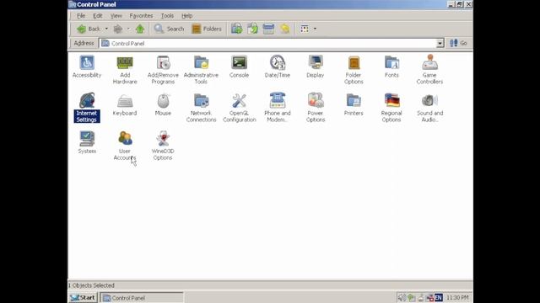Open Folder Options applet
The height and width of the screenshot is (303, 540).
(x=354, y=70)
